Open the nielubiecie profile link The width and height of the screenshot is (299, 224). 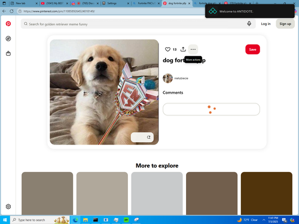pyautogui.click(x=181, y=78)
